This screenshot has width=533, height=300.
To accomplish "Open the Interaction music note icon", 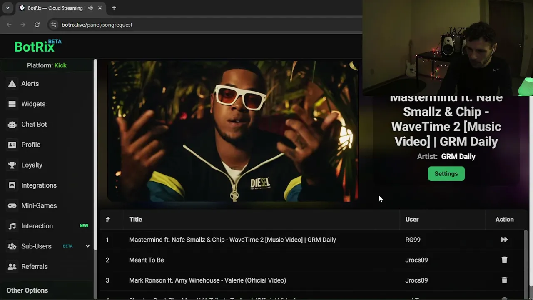I will coord(12,226).
